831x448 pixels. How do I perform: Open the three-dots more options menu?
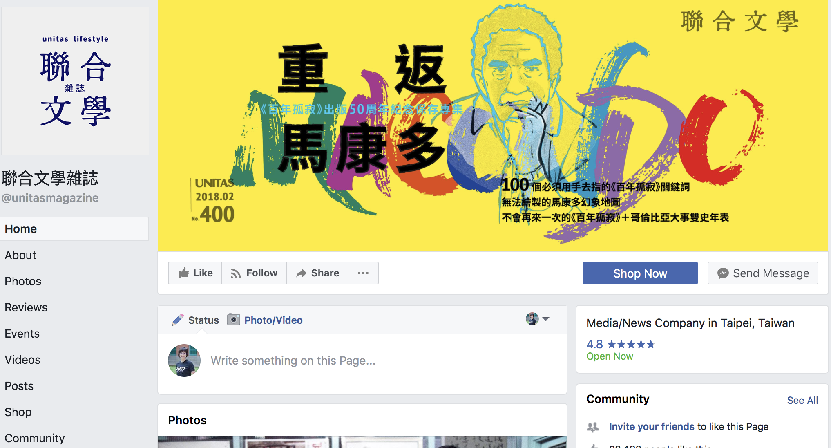[363, 273]
